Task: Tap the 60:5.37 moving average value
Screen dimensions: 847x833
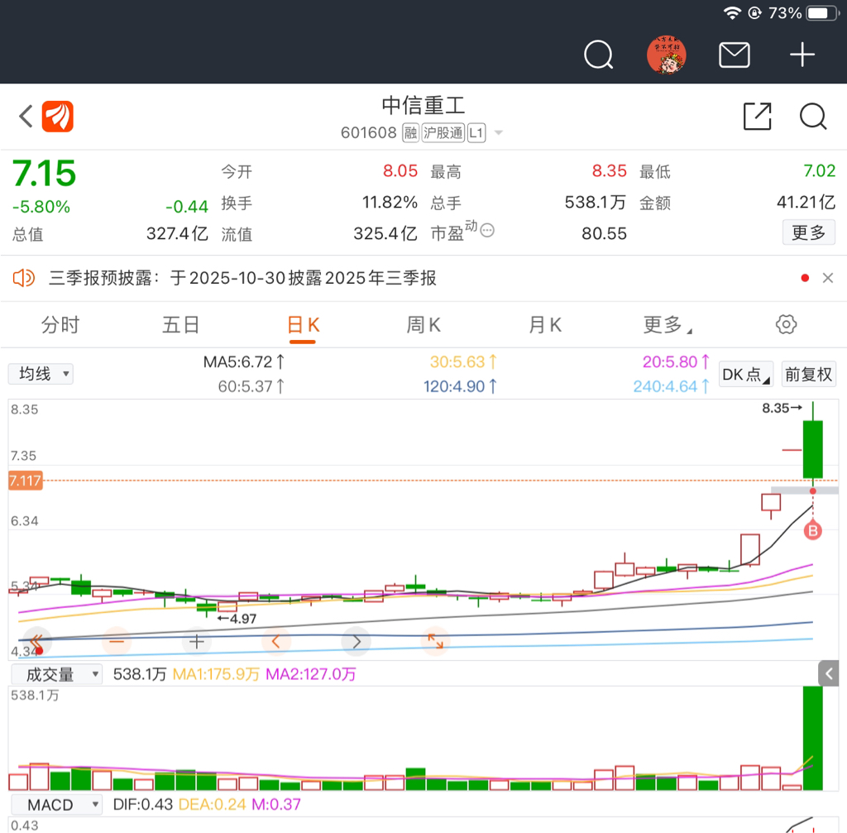Action: coord(251,387)
